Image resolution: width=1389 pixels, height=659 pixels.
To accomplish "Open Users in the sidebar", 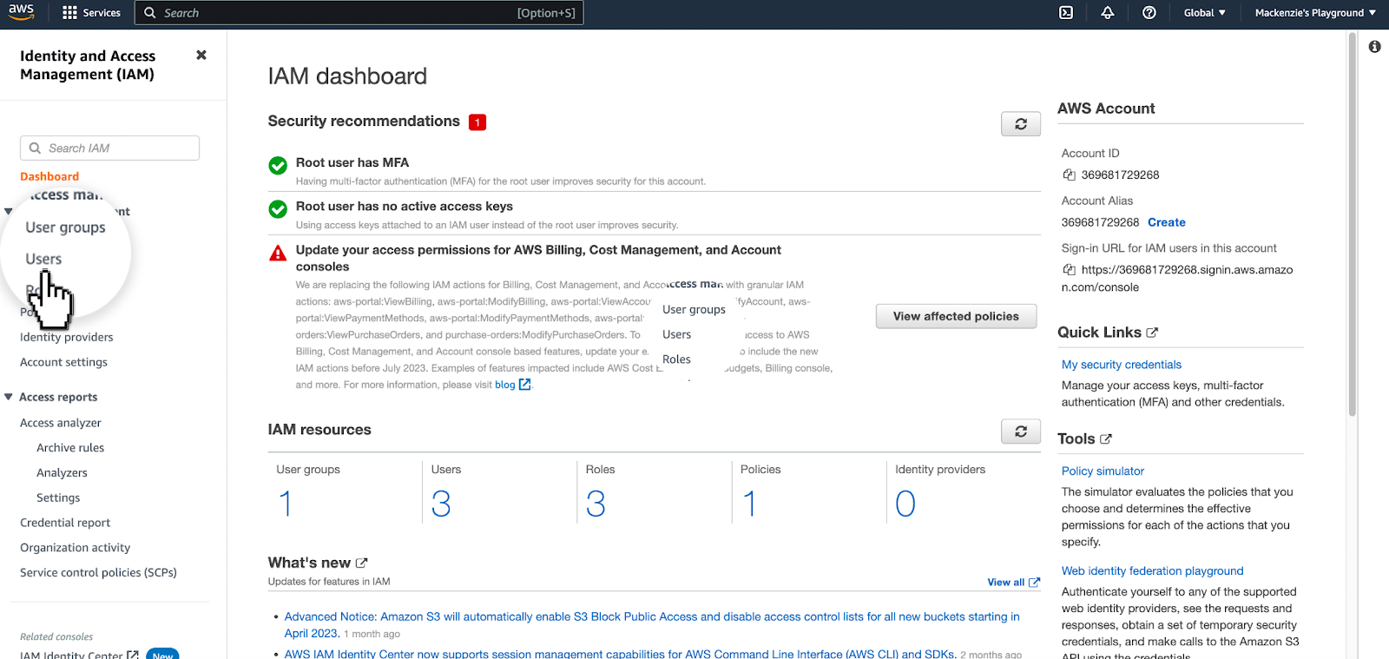I will [43, 259].
